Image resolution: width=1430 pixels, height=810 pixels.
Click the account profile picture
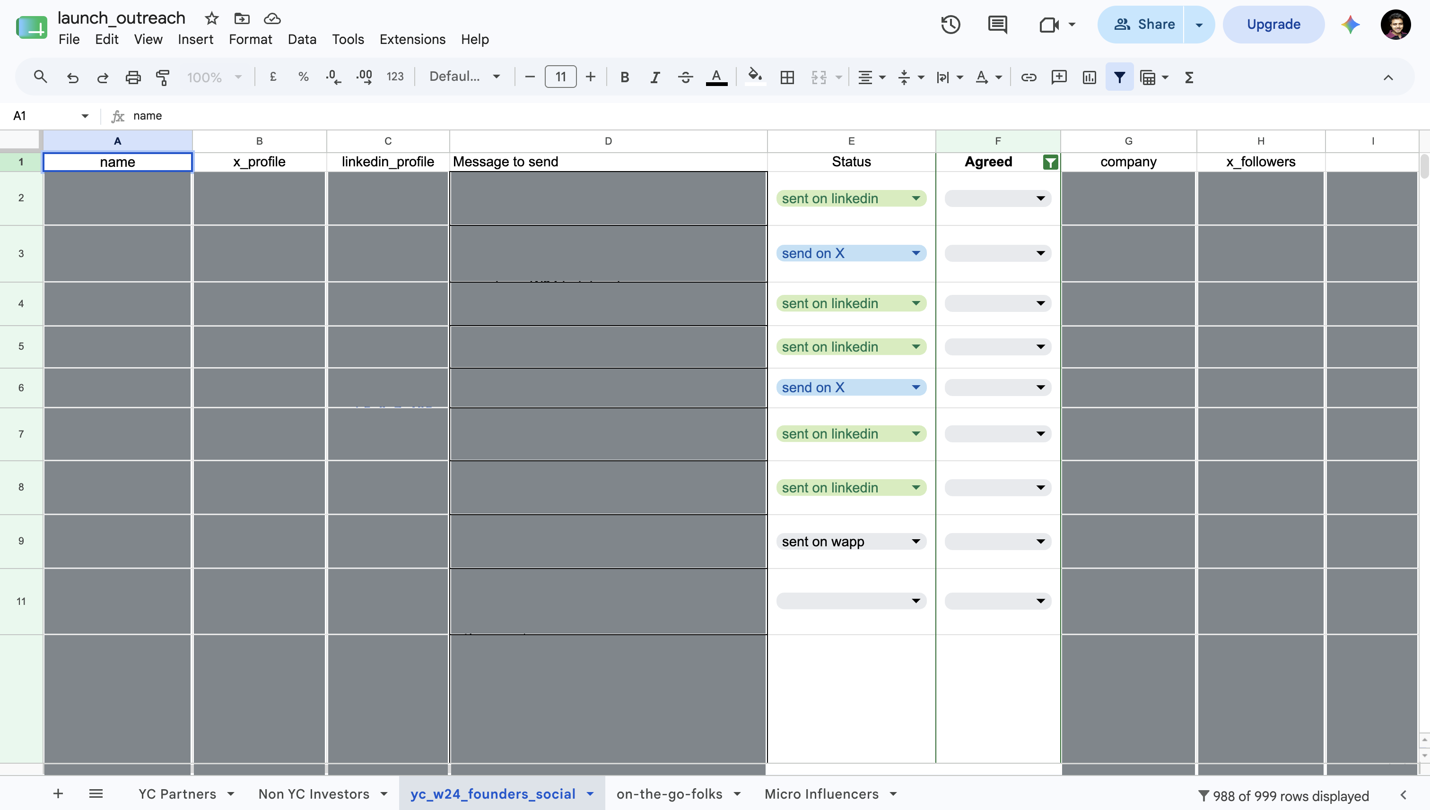(1395, 25)
